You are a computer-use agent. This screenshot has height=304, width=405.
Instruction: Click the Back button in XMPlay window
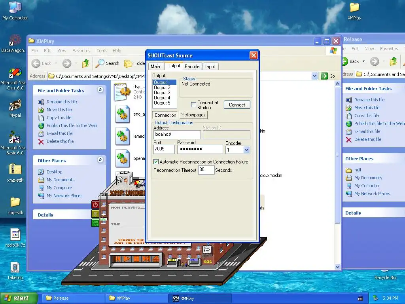tap(41, 63)
